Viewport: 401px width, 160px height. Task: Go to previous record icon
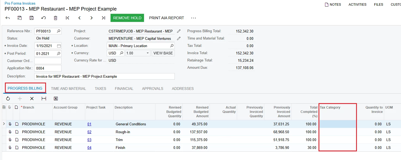[79, 18]
